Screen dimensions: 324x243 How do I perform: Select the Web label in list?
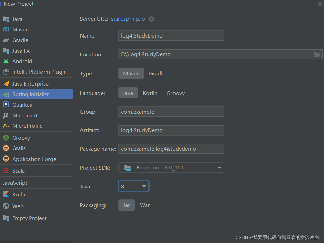18,206
